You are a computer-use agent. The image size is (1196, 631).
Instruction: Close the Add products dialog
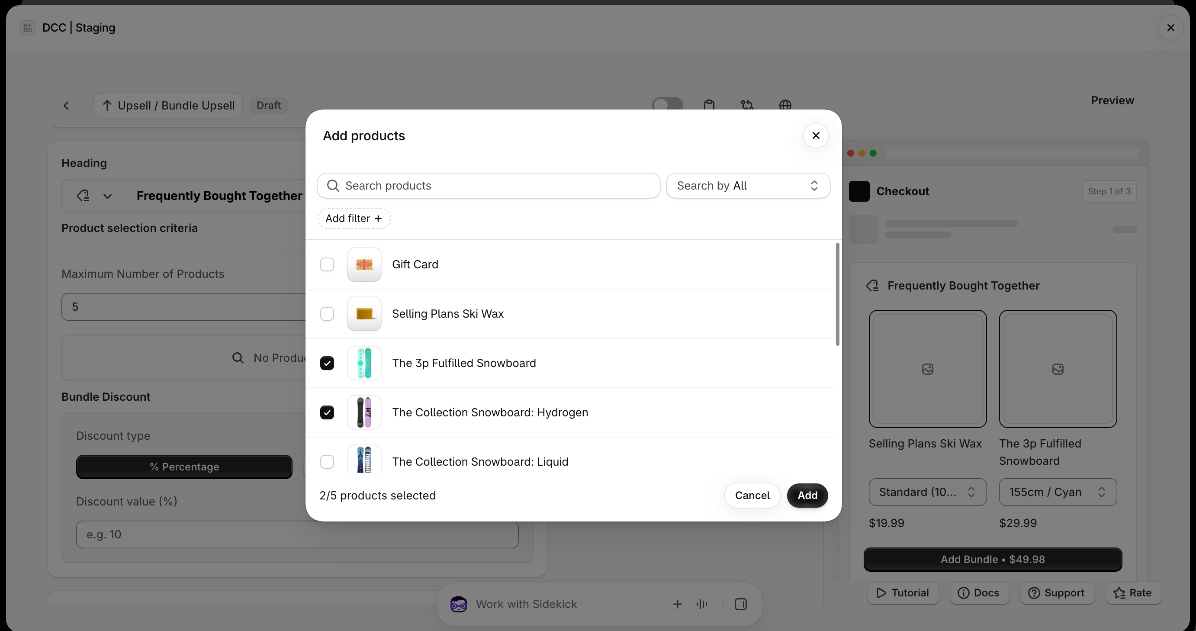(x=816, y=135)
